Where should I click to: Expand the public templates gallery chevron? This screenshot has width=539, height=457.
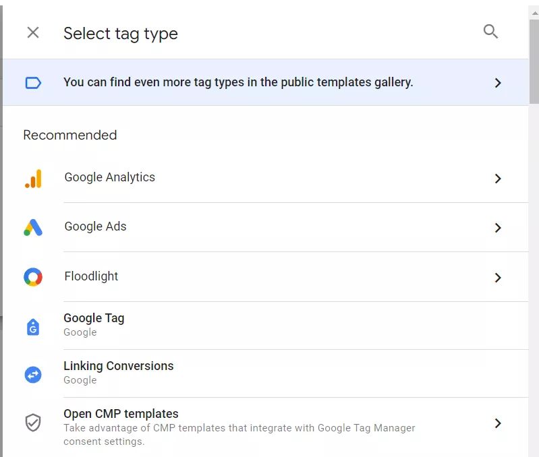click(498, 83)
